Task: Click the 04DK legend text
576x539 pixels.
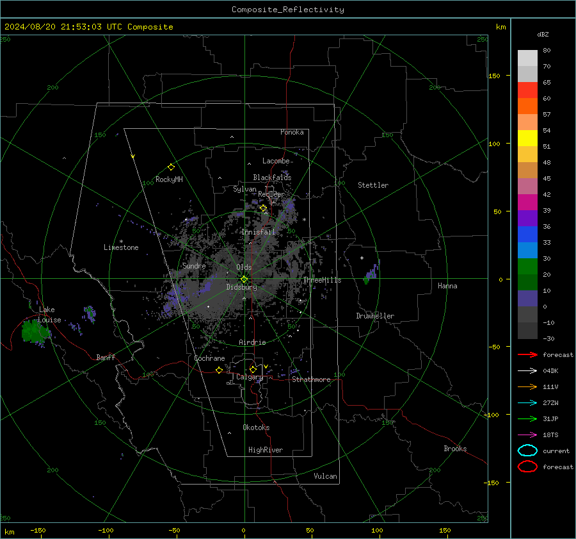Action: (x=550, y=370)
